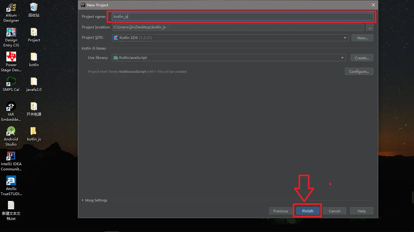Open Altium Designer desktop shortcut
The width and height of the screenshot is (414, 232).
[11, 13]
